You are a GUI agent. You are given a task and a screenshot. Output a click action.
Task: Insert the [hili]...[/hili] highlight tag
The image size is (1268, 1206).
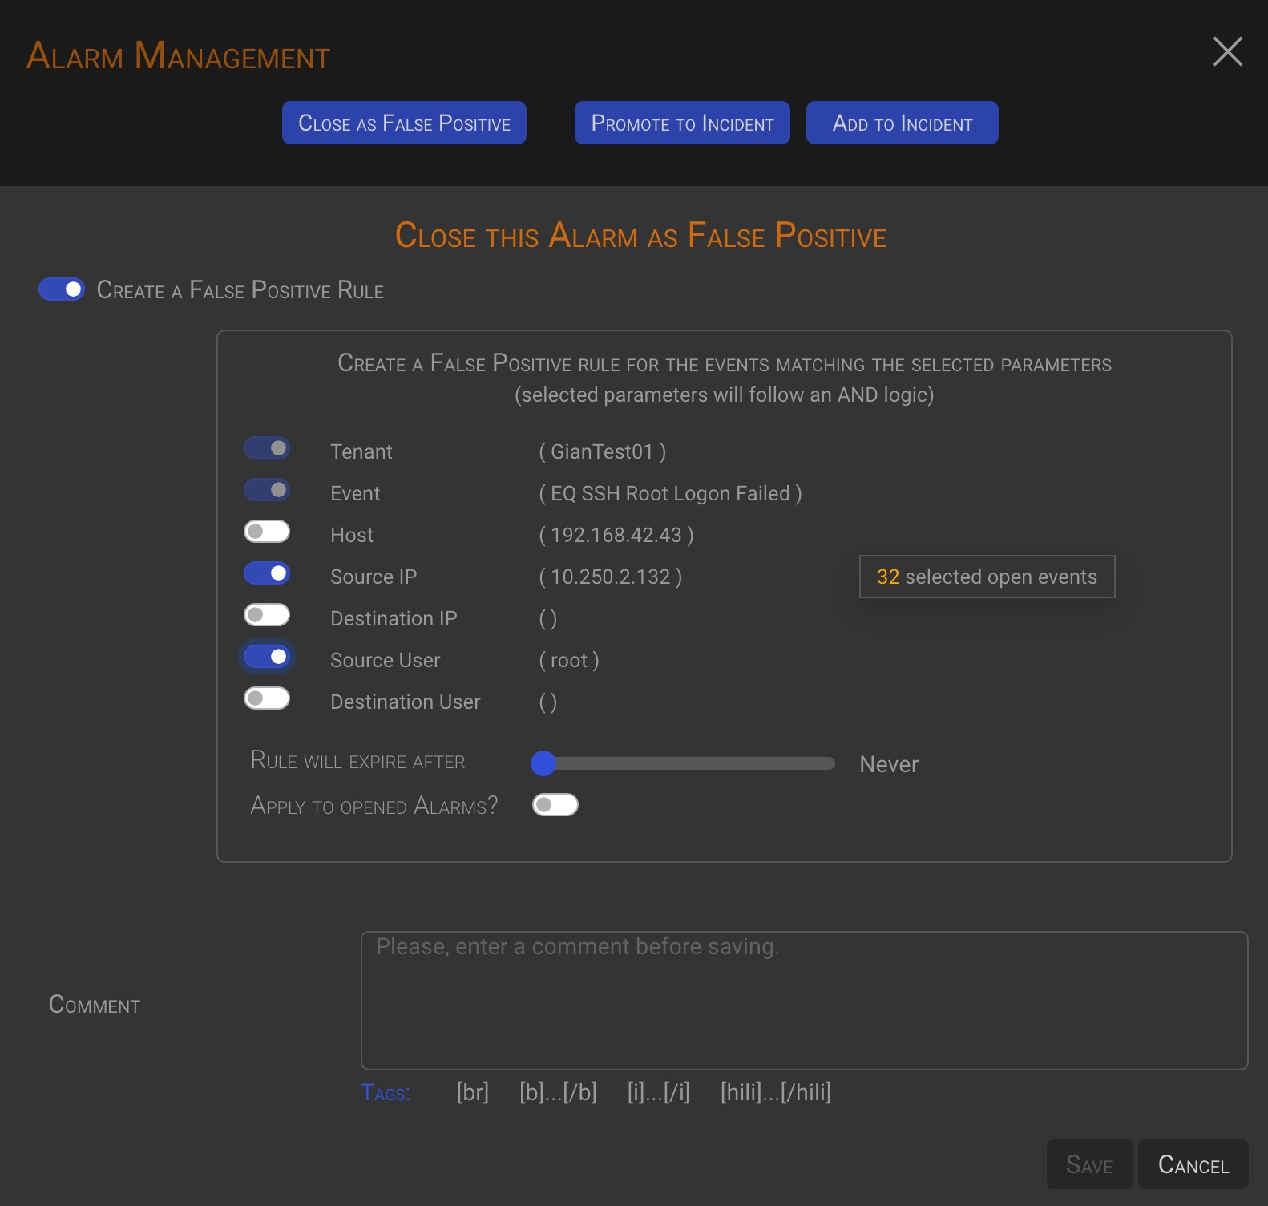pos(775,1092)
